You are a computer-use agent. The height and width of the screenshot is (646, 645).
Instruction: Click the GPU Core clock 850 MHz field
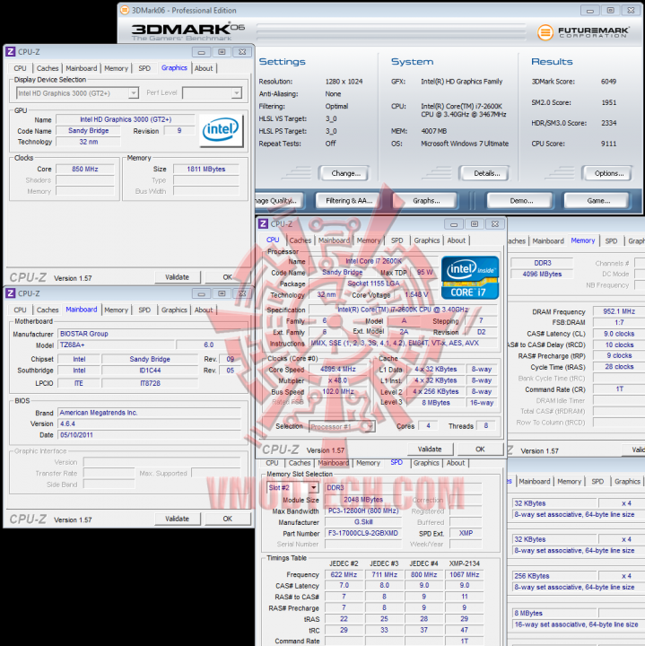(x=85, y=169)
